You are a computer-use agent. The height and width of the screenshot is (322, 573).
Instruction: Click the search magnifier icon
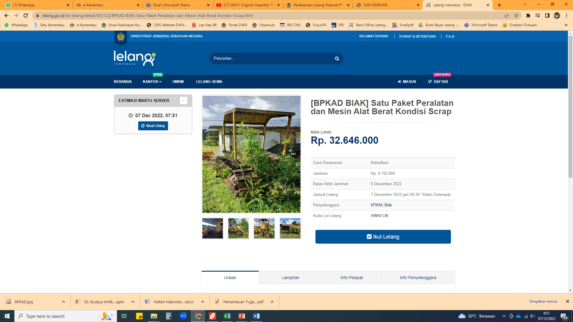click(x=337, y=59)
